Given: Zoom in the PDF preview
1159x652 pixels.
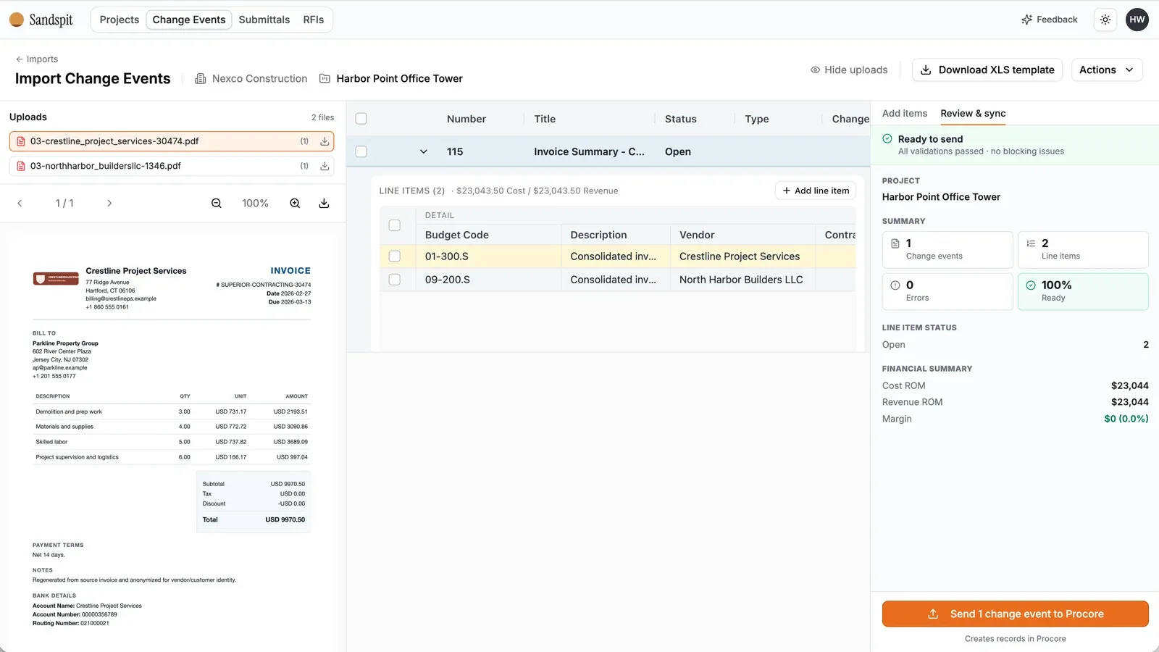Looking at the screenshot, I should pyautogui.click(x=295, y=204).
